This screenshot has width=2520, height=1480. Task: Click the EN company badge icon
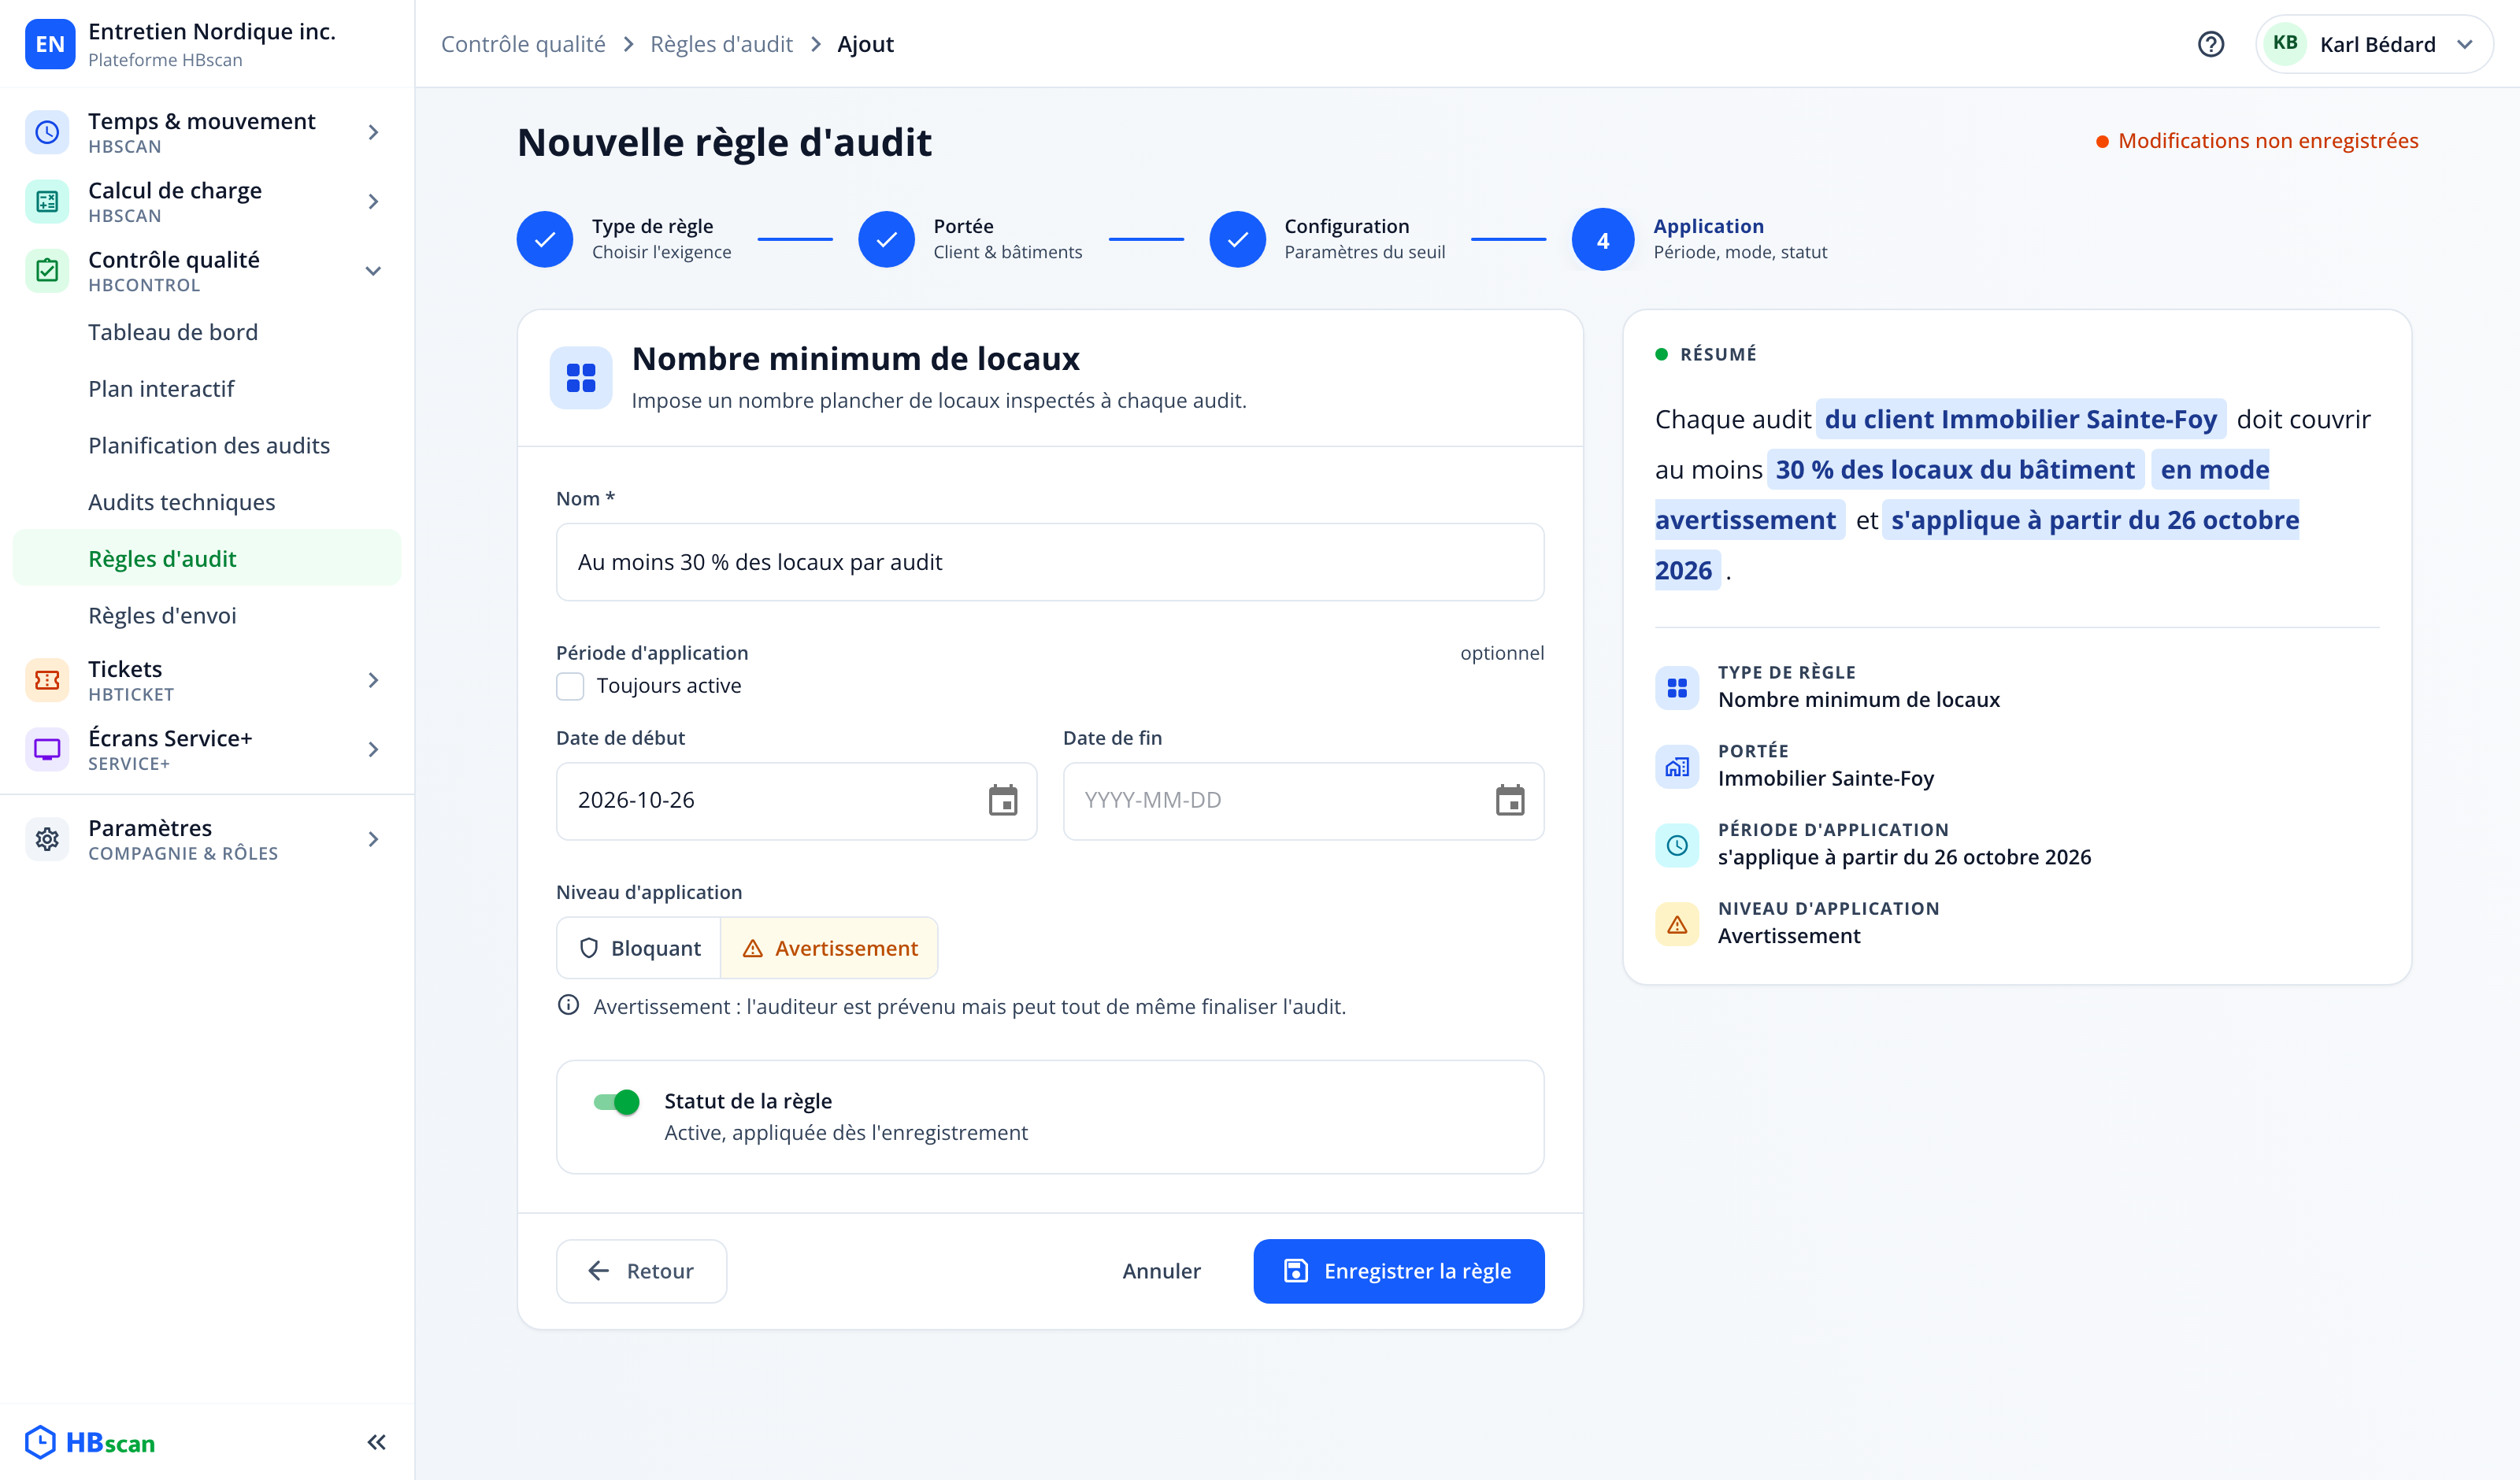click(50, 44)
